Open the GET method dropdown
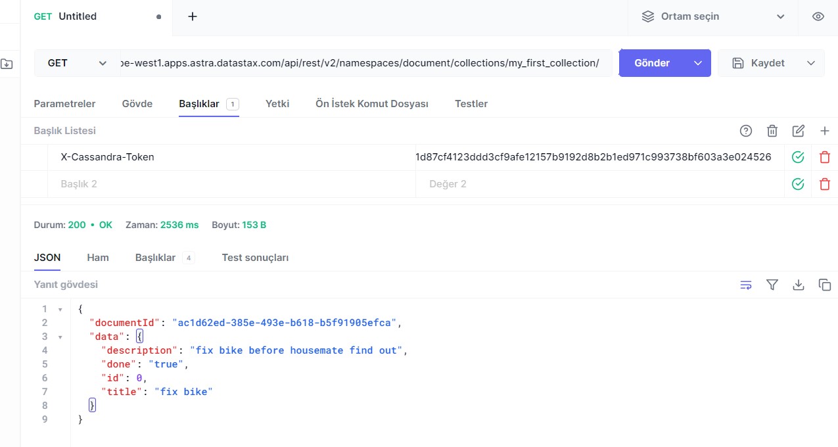 (x=76, y=62)
